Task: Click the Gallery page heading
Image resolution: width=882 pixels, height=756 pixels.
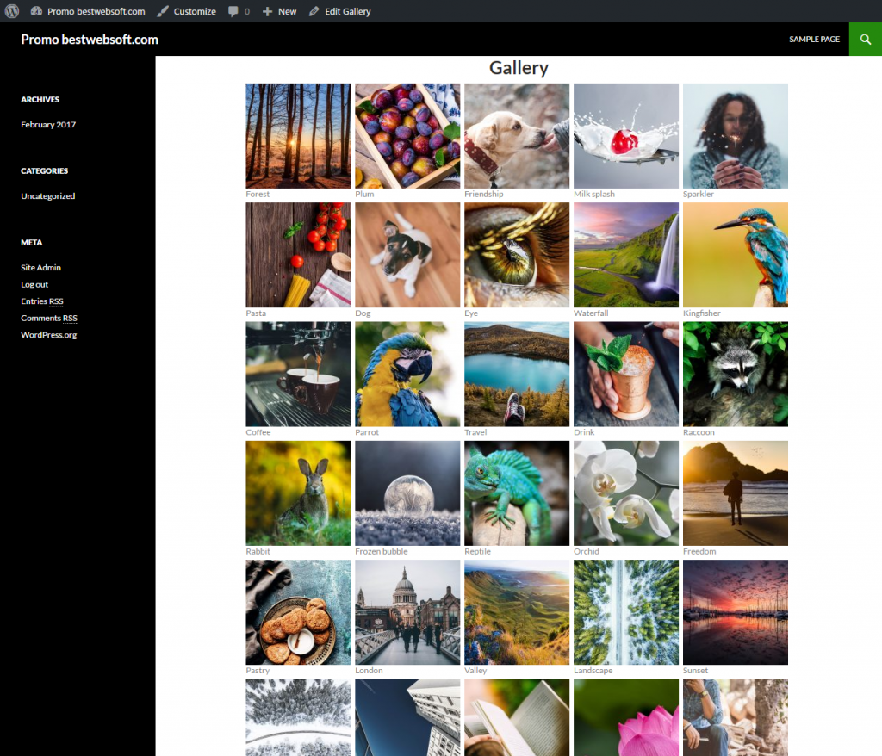Action: 519,68
